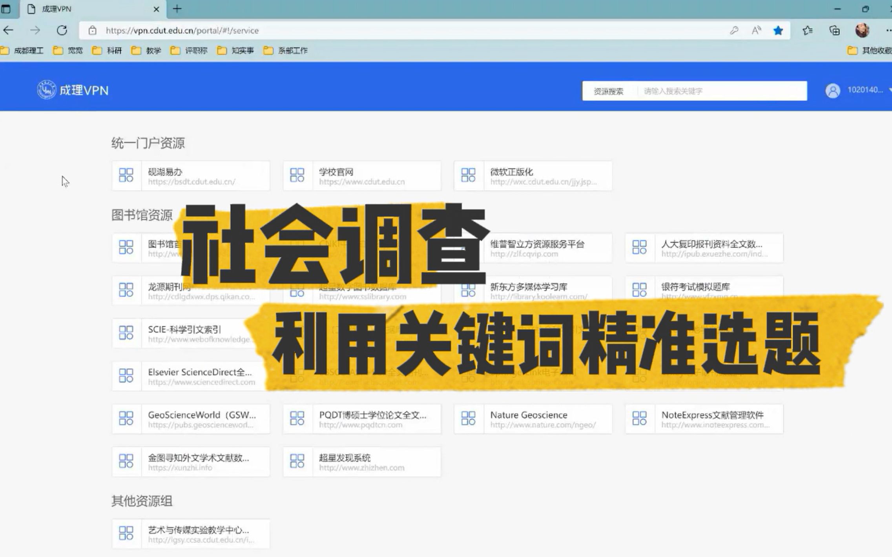Open the 教学 bookmark folder
Screen dimensions: 892x557
[146, 50]
